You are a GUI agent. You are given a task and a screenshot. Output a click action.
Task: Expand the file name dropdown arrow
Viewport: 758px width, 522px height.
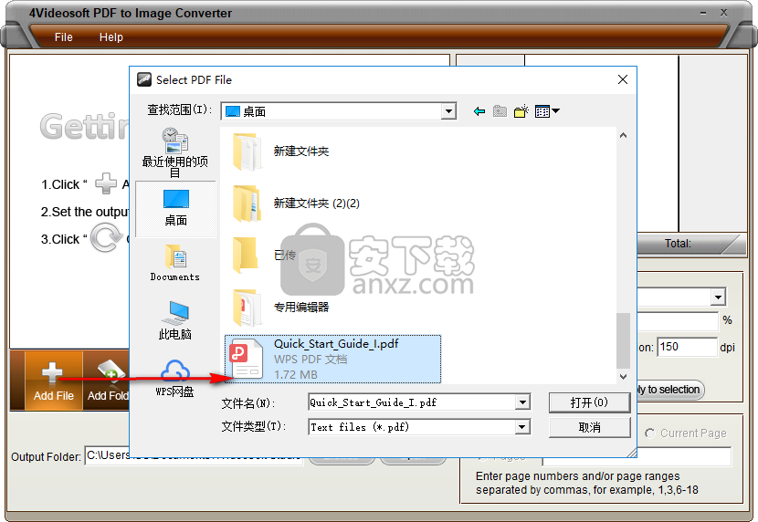coord(522,402)
